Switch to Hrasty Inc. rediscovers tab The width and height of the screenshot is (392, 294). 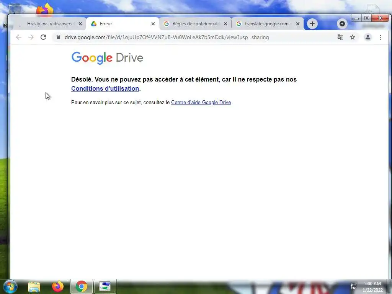coord(49,24)
